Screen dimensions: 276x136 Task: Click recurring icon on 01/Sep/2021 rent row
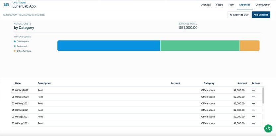[13, 117]
